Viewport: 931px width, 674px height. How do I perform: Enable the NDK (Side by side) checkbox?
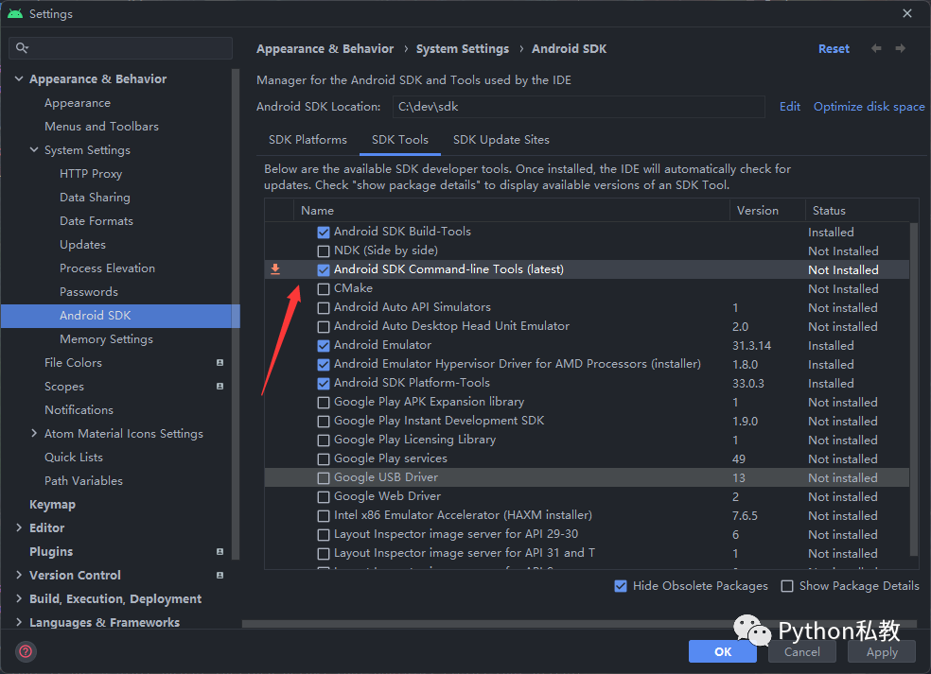pyautogui.click(x=324, y=251)
